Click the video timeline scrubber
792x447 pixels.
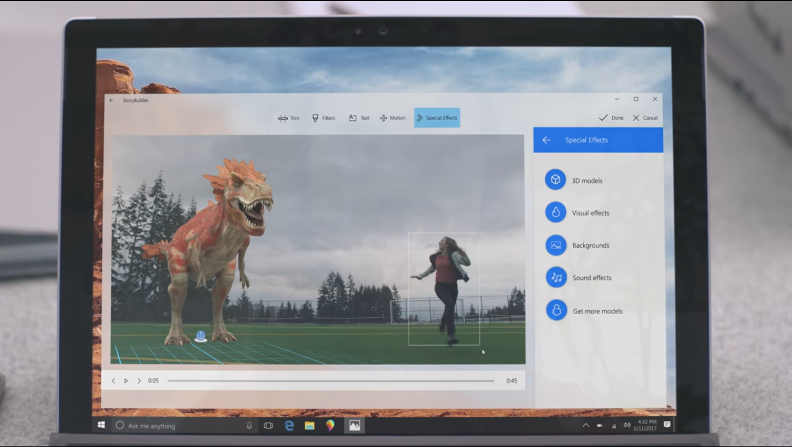331,381
